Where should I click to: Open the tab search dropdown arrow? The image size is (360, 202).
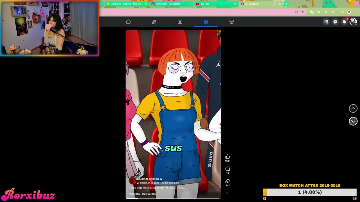coord(356,4)
